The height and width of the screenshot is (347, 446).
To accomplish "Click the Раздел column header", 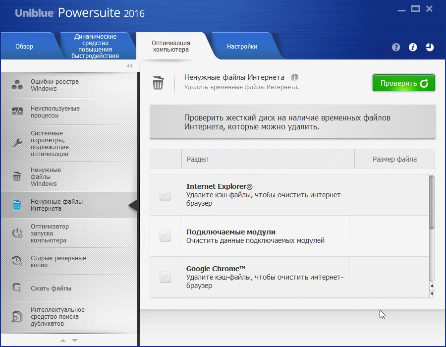I will point(268,159).
